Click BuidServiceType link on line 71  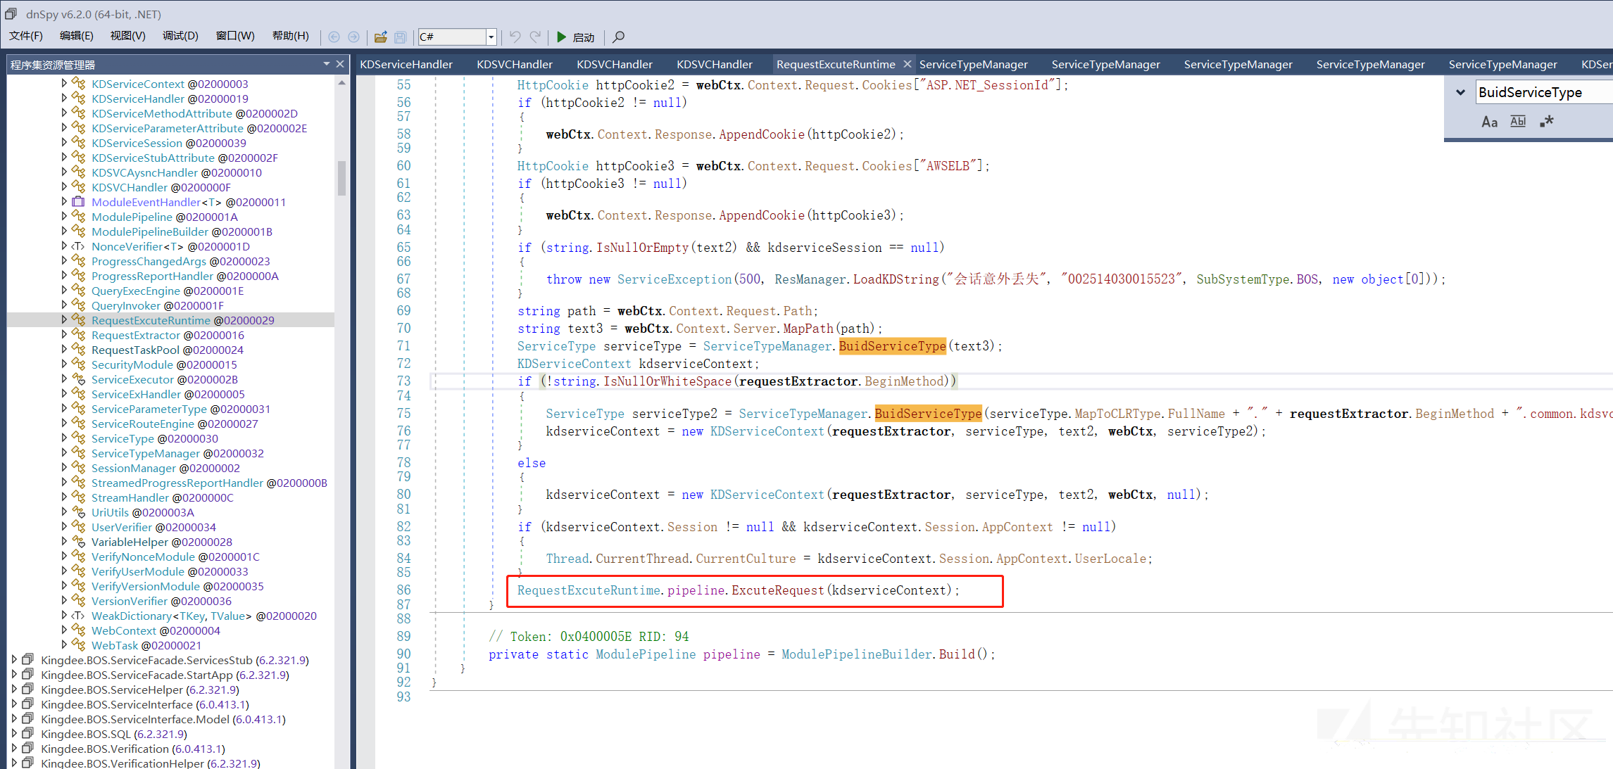pyautogui.click(x=892, y=346)
